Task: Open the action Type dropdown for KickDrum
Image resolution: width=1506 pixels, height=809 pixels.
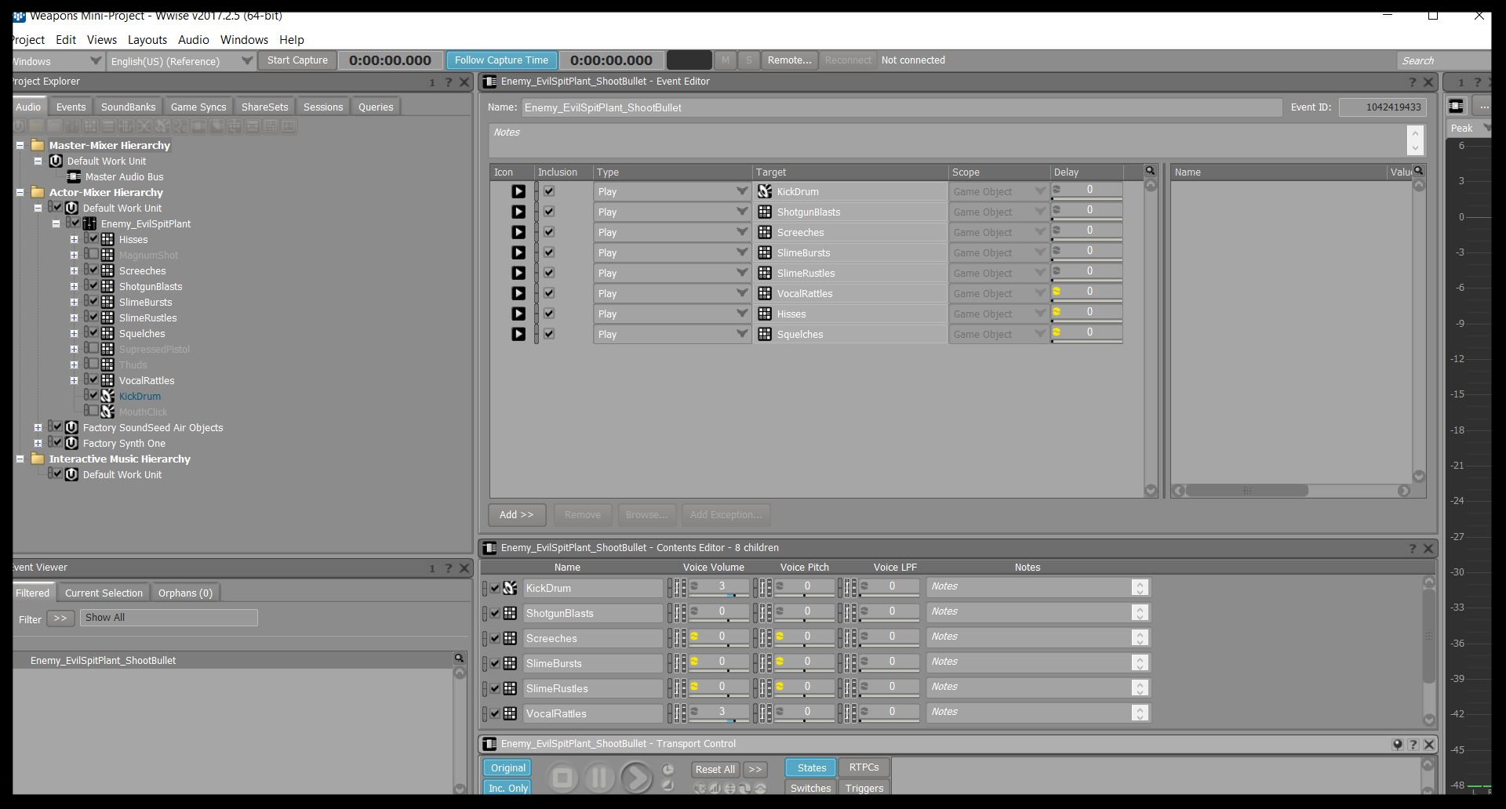Action: click(742, 191)
